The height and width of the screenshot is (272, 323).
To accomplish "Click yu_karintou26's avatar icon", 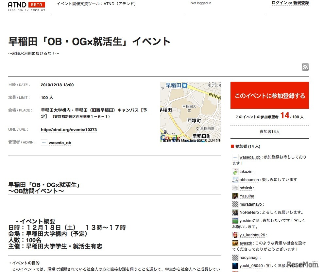I will pos(235,235).
